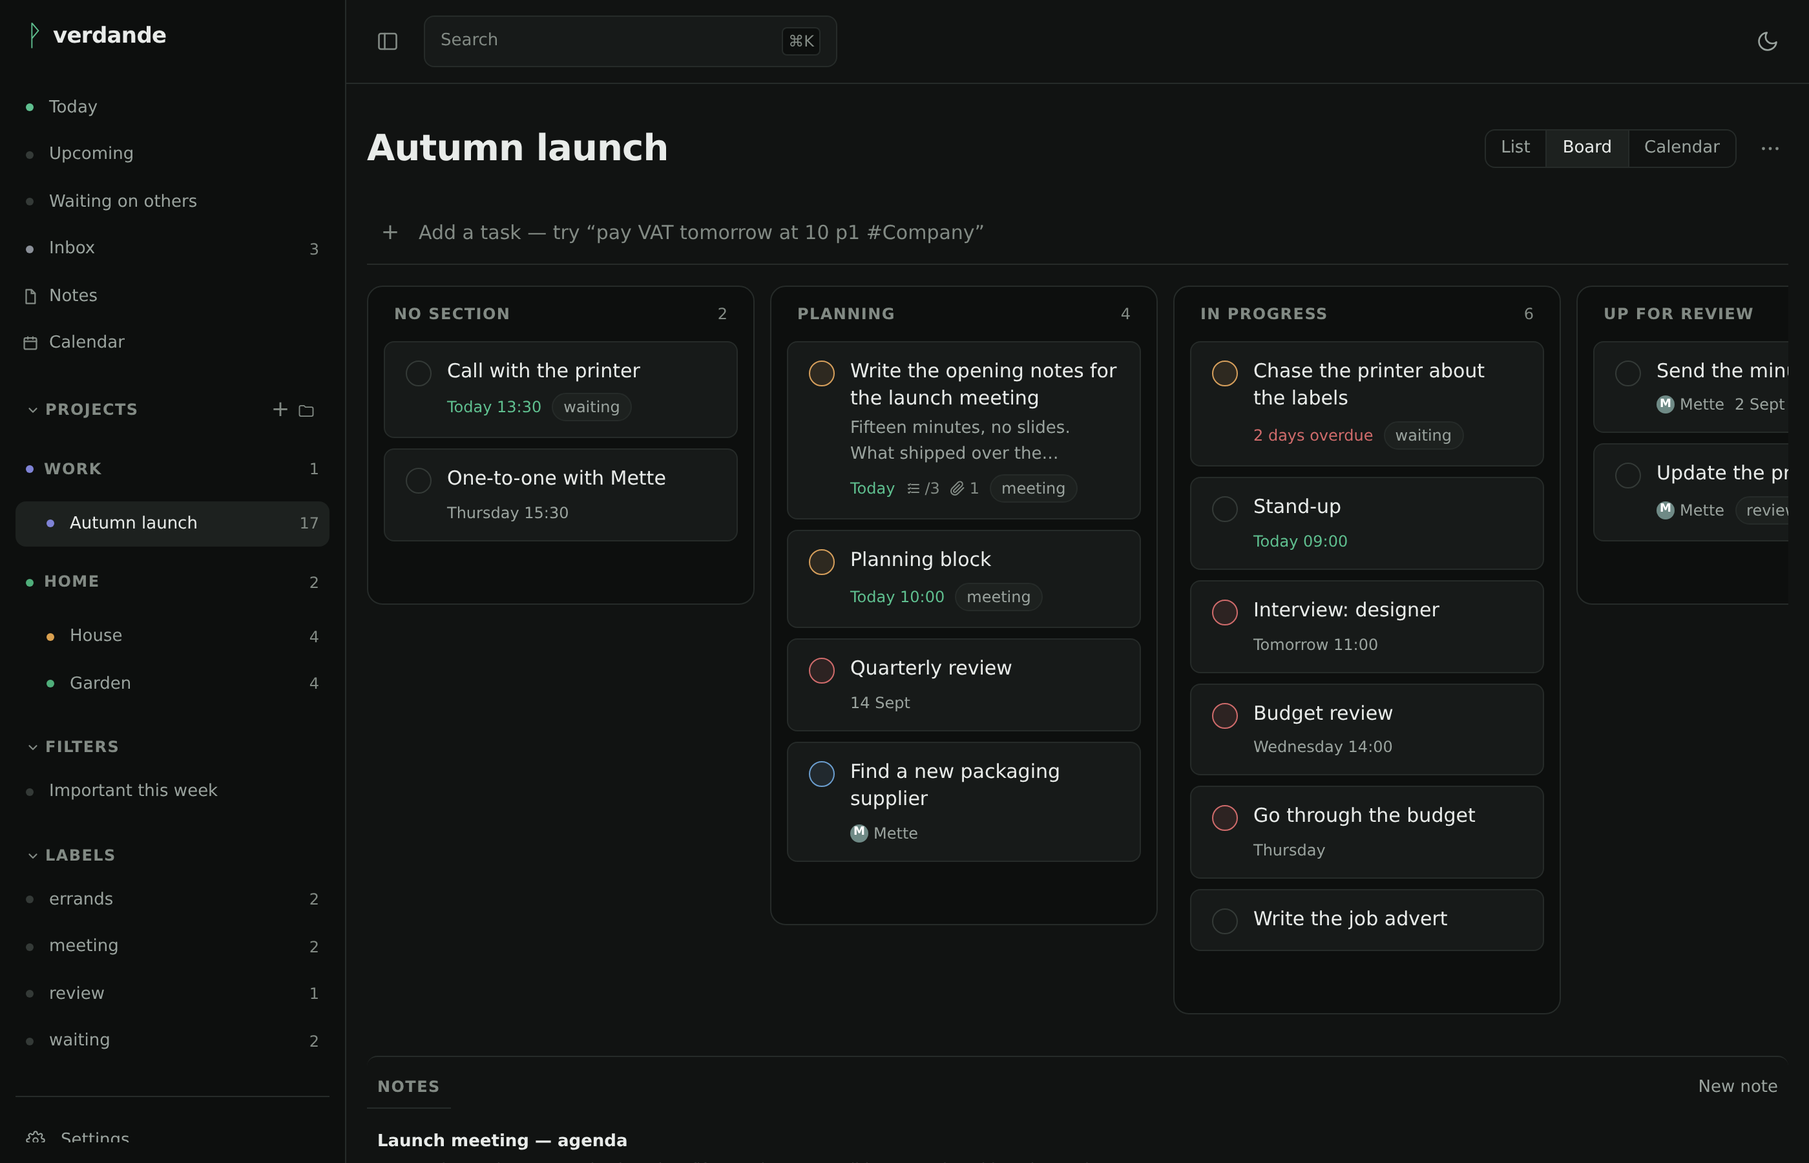Open Calendar from the sidebar calendar icon
Screen dimensions: 1809x1163
pyautogui.click(x=30, y=343)
